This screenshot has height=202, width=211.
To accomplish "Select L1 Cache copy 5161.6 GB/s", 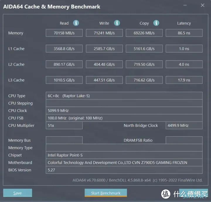I will (144, 49).
